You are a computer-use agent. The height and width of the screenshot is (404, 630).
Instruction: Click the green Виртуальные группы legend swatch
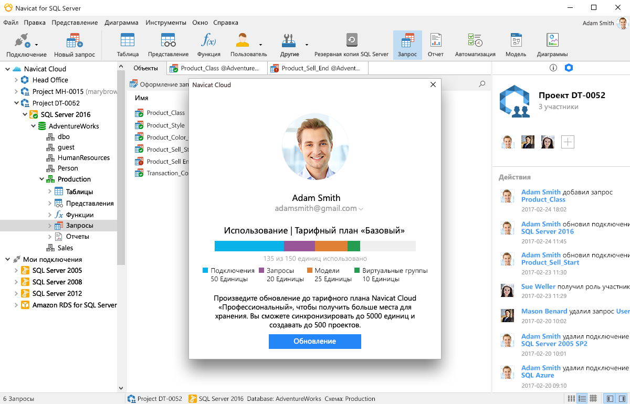click(357, 271)
